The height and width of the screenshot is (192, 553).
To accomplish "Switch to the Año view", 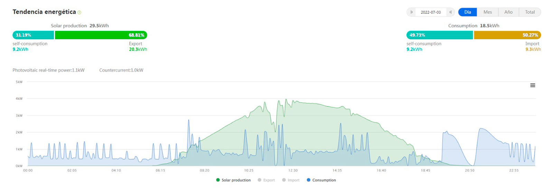I will (508, 12).
